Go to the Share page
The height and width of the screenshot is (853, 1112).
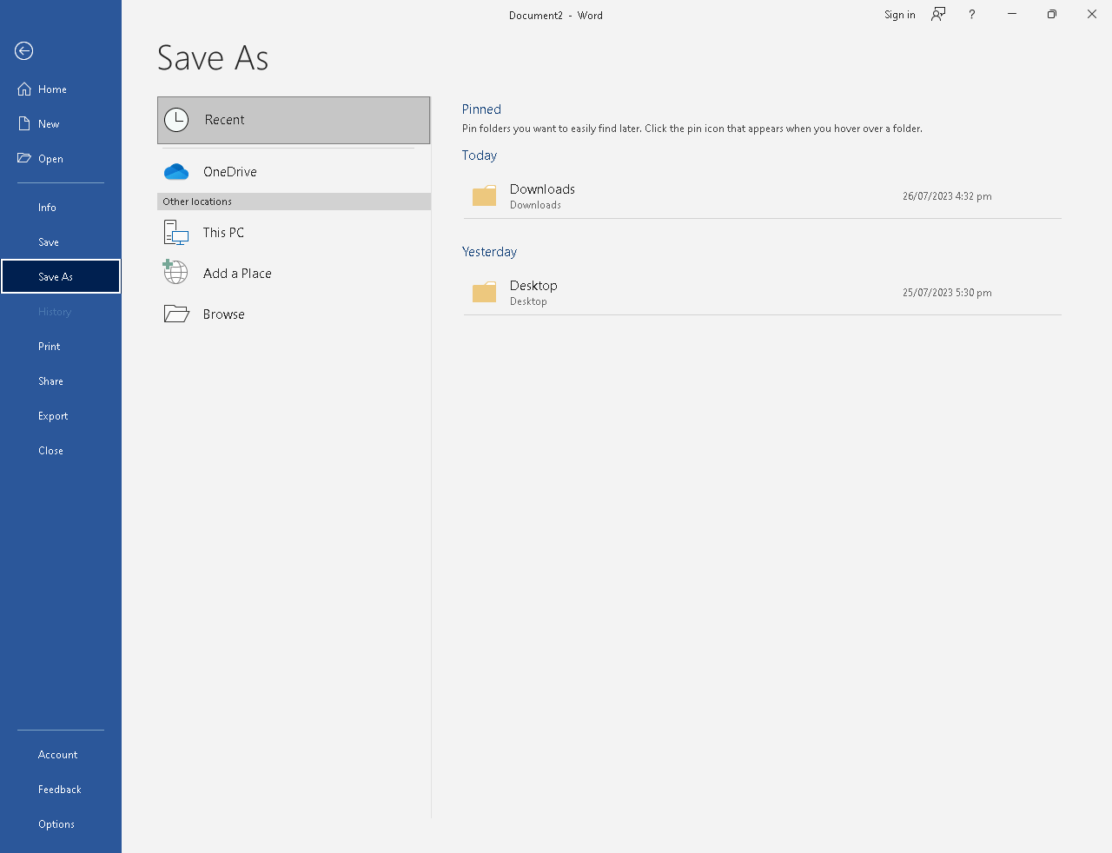[x=61, y=381]
